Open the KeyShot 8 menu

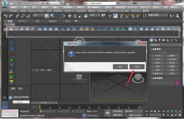pyautogui.click(x=102, y=11)
